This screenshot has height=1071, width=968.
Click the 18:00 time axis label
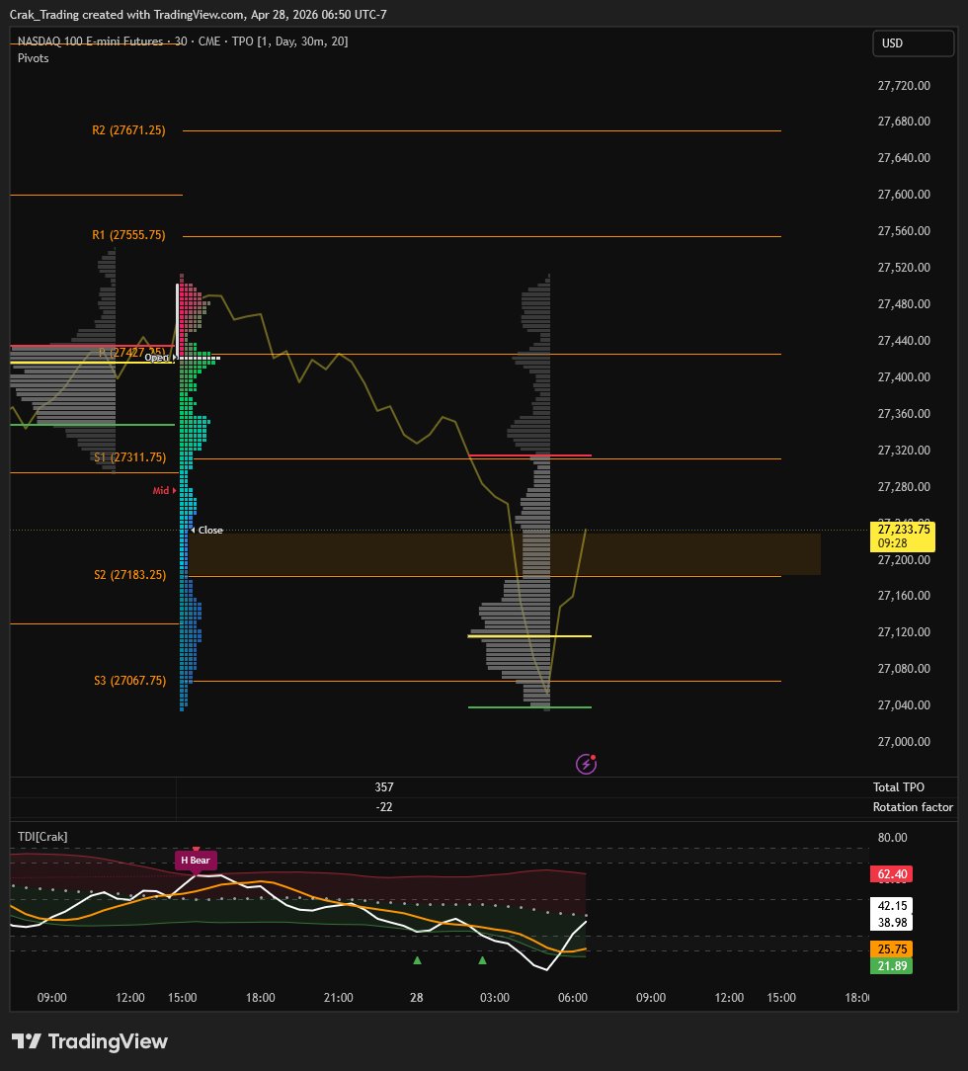(x=260, y=997)
